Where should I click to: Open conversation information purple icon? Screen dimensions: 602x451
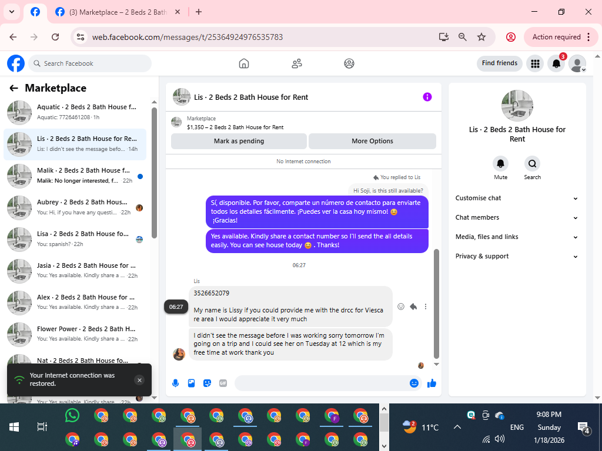coord(427,97)
